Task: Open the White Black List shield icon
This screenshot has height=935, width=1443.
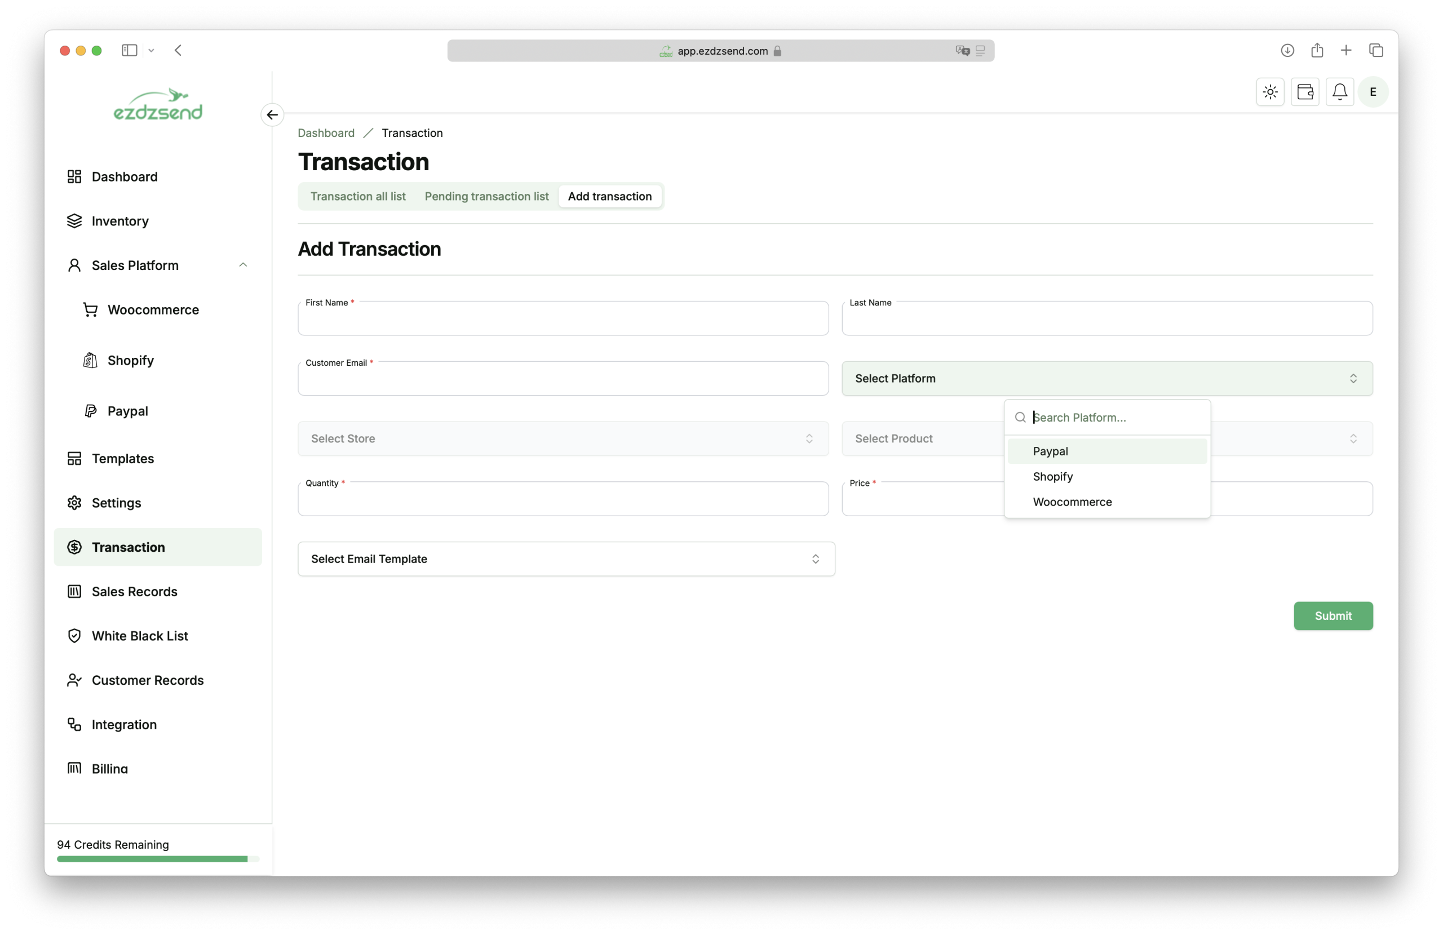Action: pyautogui.click(x=74, y=636)
